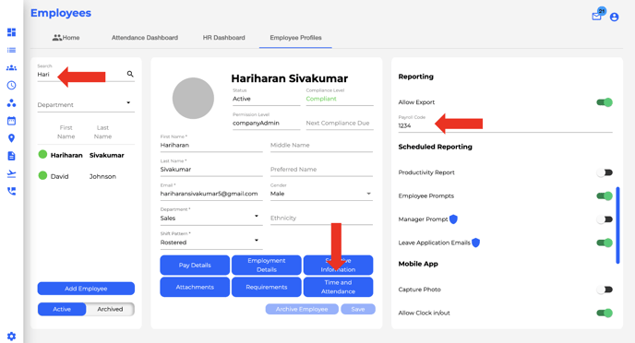Screen dimensions: 635x343
Task: Select Hariharan Sivakumar in employee list
Action: (86, 155)
